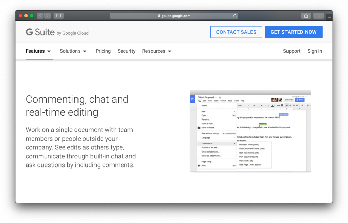Viewport: 348px width, 223px height.
Task: Open the Security page
Action: pos(126,51)
